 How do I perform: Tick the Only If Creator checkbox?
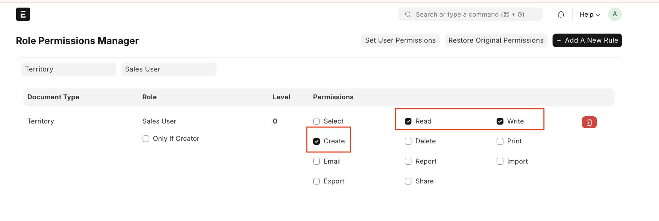coord(146,139)
